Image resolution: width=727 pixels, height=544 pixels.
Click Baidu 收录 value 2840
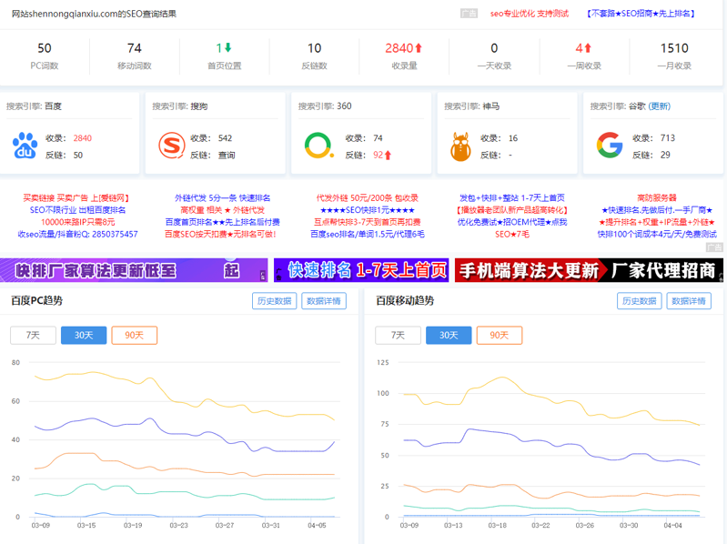[82, 138]
